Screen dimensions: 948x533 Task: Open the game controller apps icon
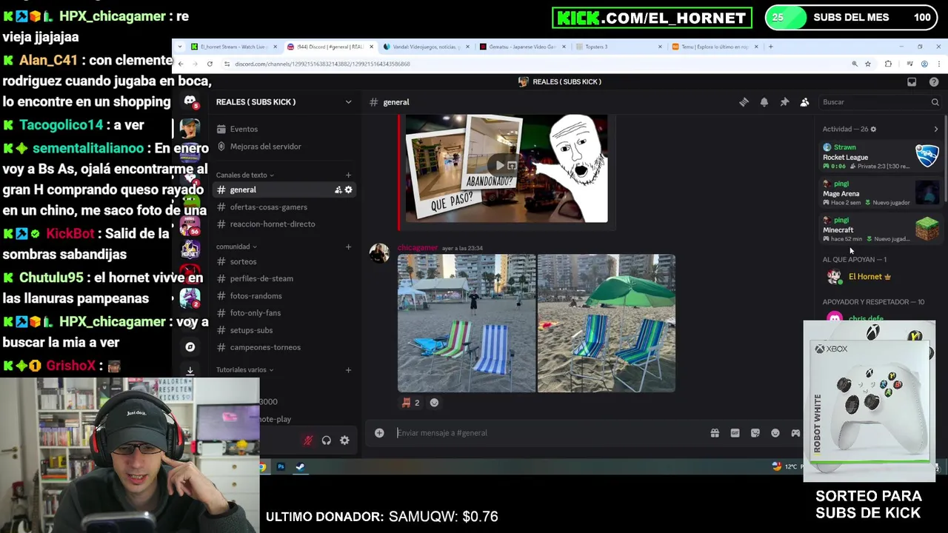795,433
